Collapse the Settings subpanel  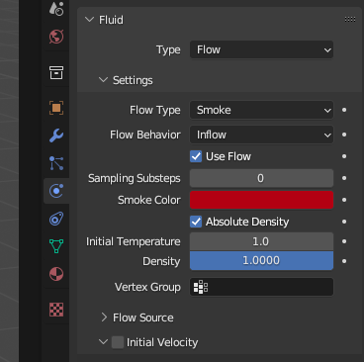(103, 80)
